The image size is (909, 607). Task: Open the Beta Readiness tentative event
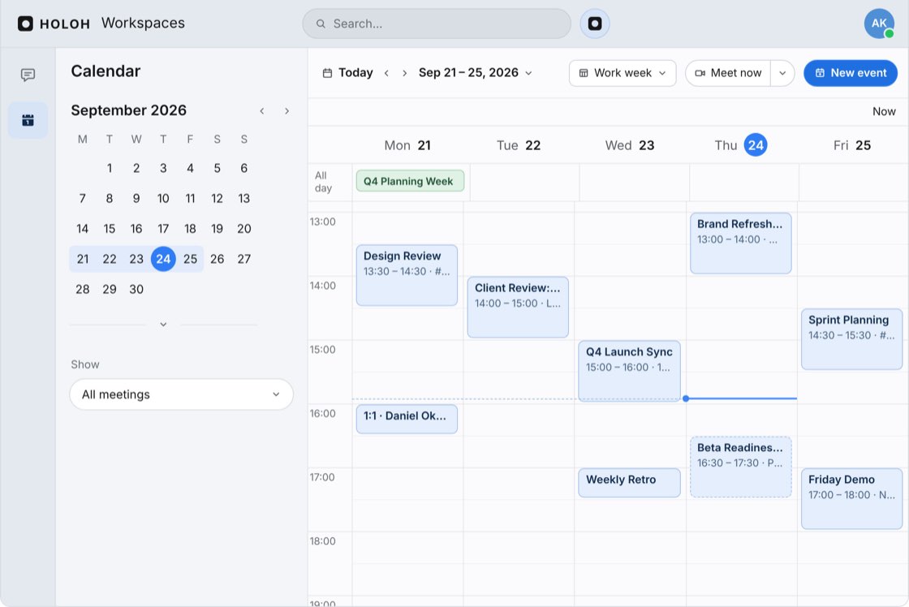[740, 467]
